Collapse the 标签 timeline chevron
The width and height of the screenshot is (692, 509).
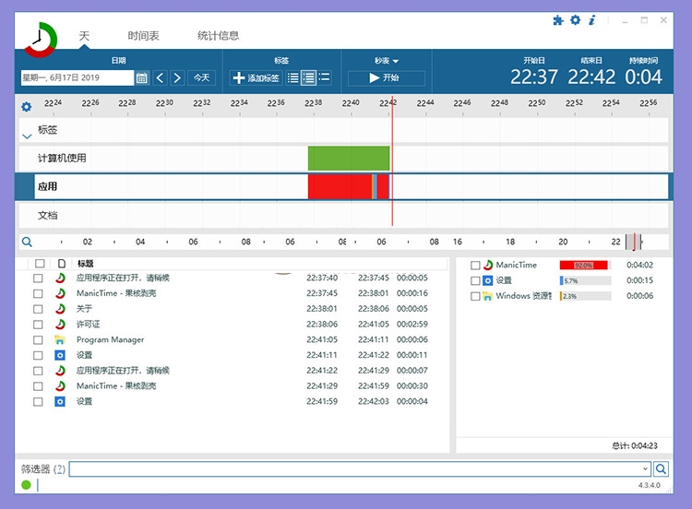point(27,135)
